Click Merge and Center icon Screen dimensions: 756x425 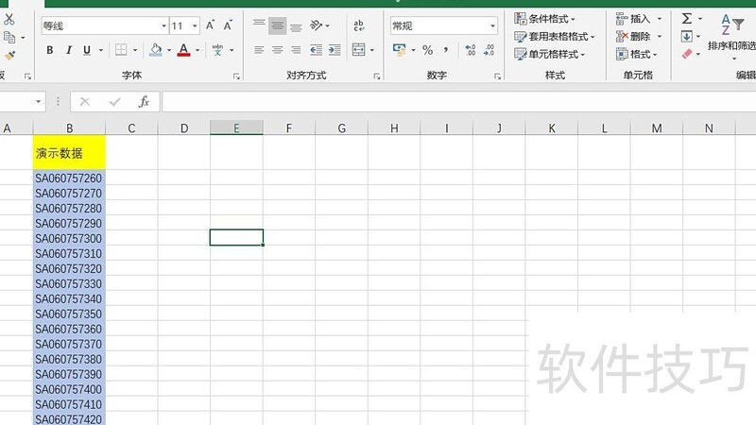358,50
